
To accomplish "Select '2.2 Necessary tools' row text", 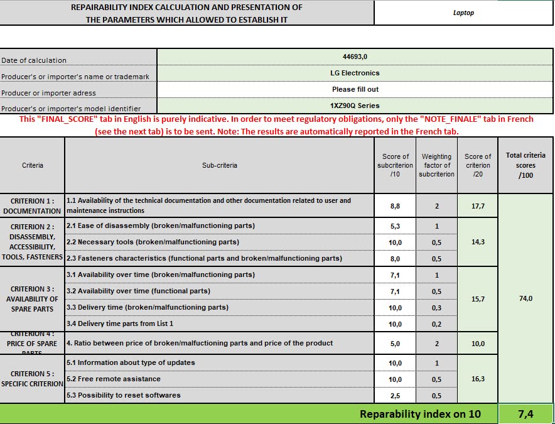I will pyautogui.click(x=153, y=242).
